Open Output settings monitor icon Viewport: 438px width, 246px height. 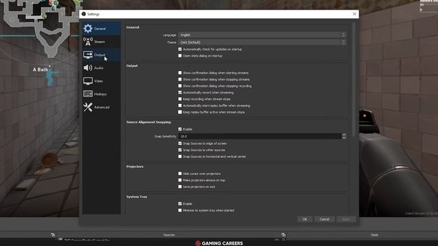click(88, 55)
